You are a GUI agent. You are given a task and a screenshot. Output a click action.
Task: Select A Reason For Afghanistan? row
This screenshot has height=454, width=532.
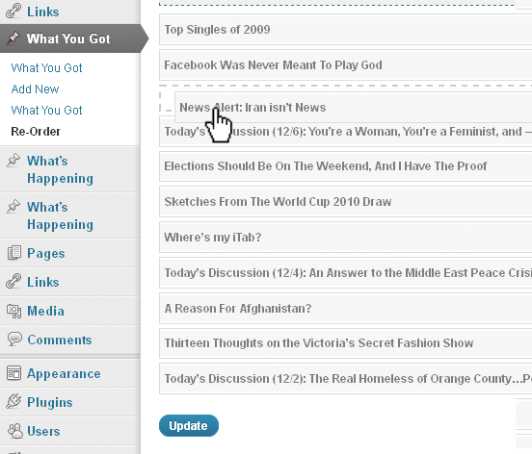coord(345,309)
